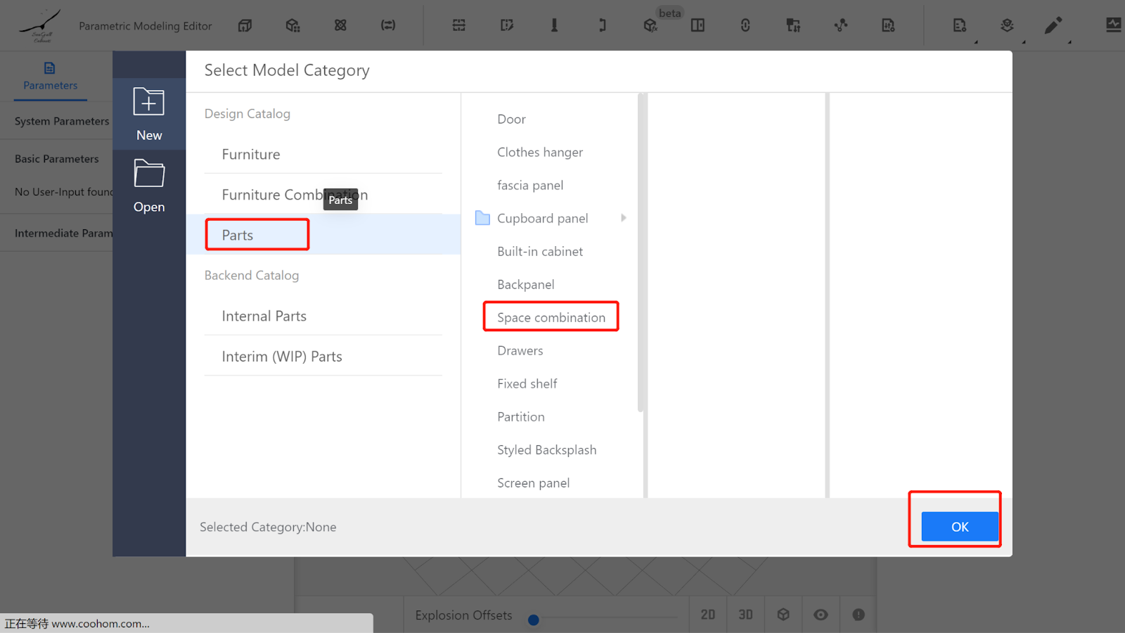Switch to 2D view mode
Viewport: 1125px width, 633px height.
click(x=708, y=615)
